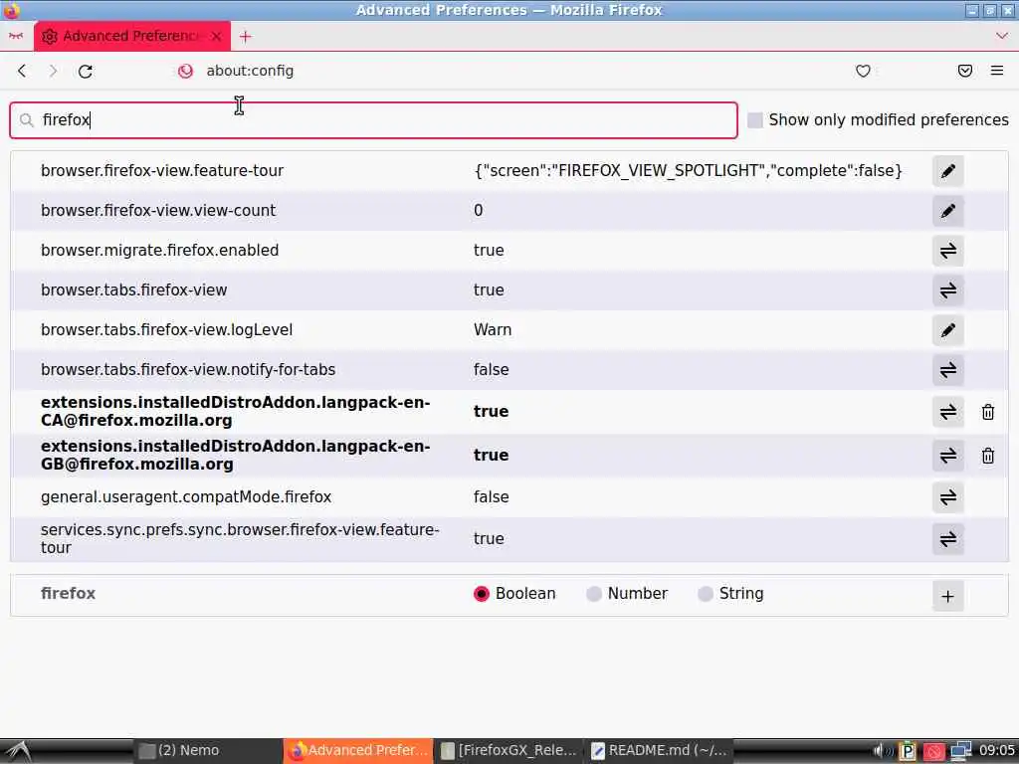Select Number type radio button
This screenshot has height=764, width=1019.
pyautogui.click(x=593, y=594)
